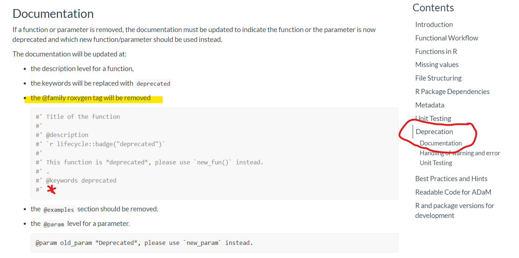Select Functions in R from Contents
This screenshot has height=258, width=519.
tap(436, 51)
